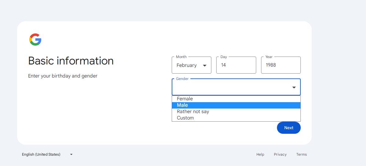
Task: Click the Basic information heading
Action: 71,61
